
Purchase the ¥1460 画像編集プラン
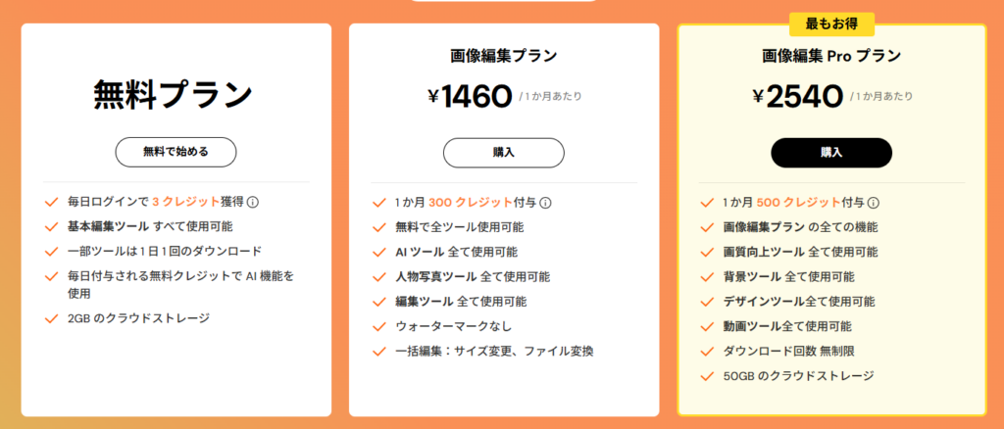[504, 153]
